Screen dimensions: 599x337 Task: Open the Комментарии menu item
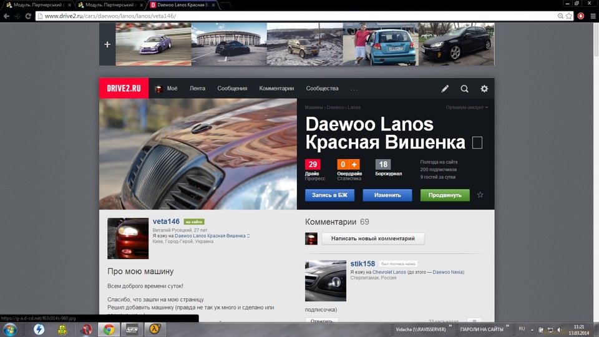tap(276, 88)
